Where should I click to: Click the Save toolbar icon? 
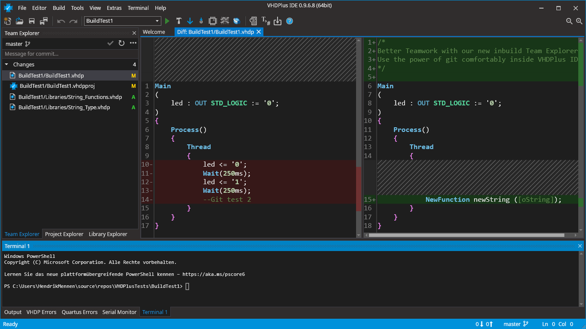pyautogui.click(x=32, y=21)
